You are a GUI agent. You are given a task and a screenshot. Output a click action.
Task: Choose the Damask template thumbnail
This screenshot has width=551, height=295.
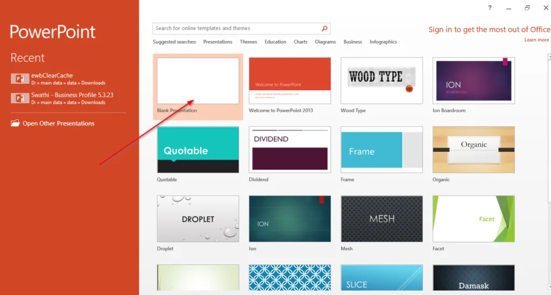474,278
